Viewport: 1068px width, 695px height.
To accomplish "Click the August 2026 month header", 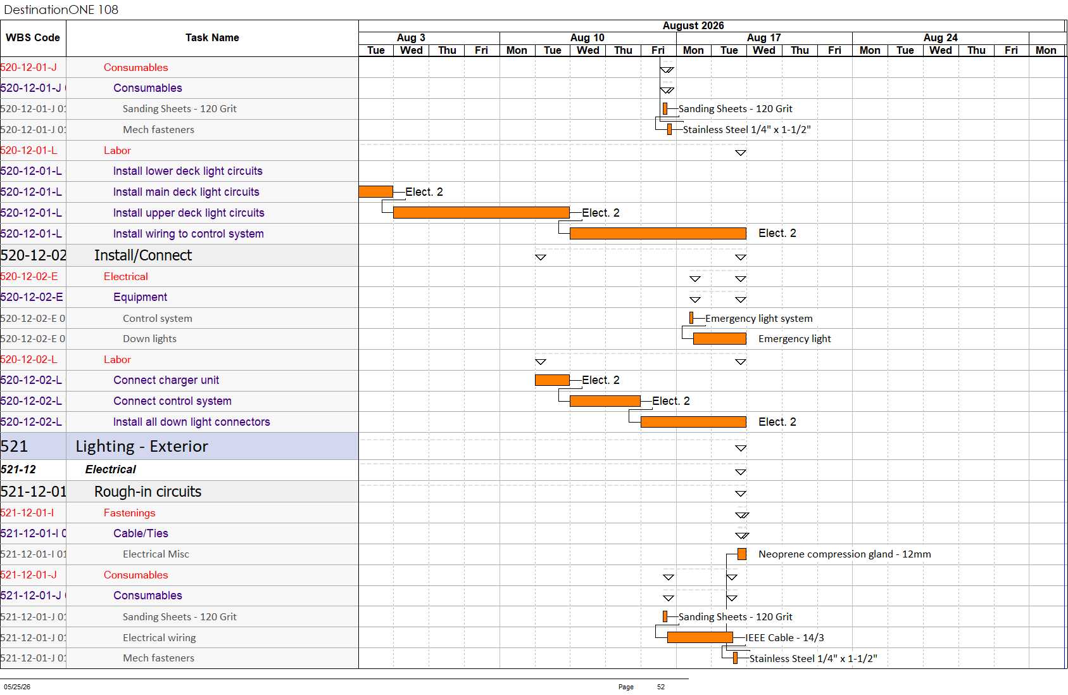I will pos(693,25).
